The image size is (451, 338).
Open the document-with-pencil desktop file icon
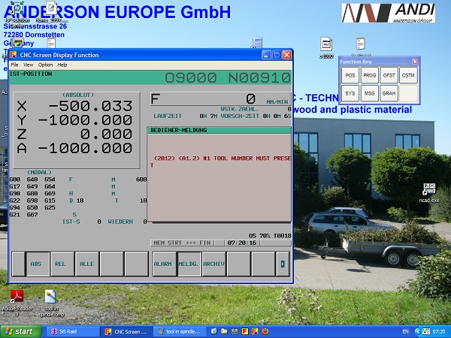[x=51, y=8]
